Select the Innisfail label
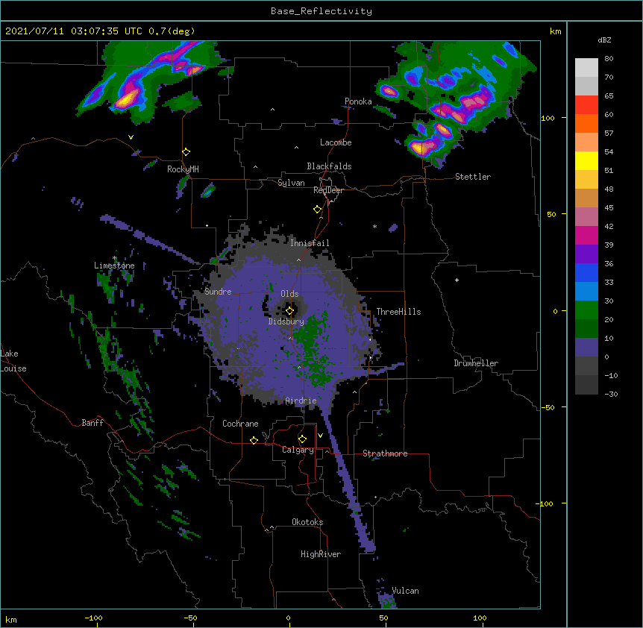 (310, 243)
